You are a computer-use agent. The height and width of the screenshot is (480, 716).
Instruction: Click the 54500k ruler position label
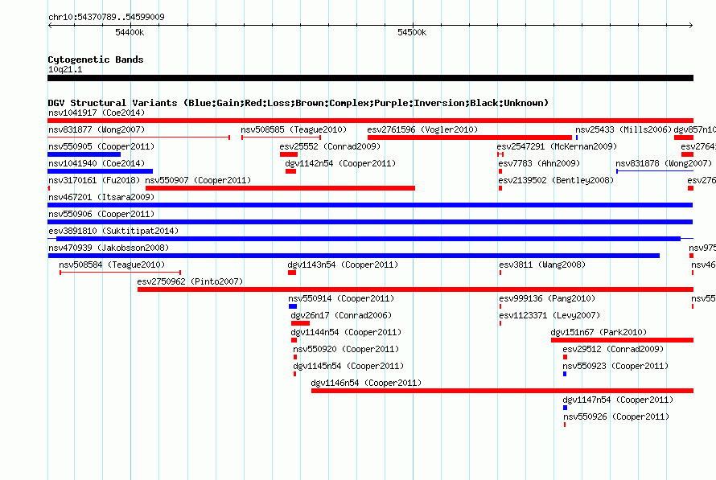(x=412, y=32)
